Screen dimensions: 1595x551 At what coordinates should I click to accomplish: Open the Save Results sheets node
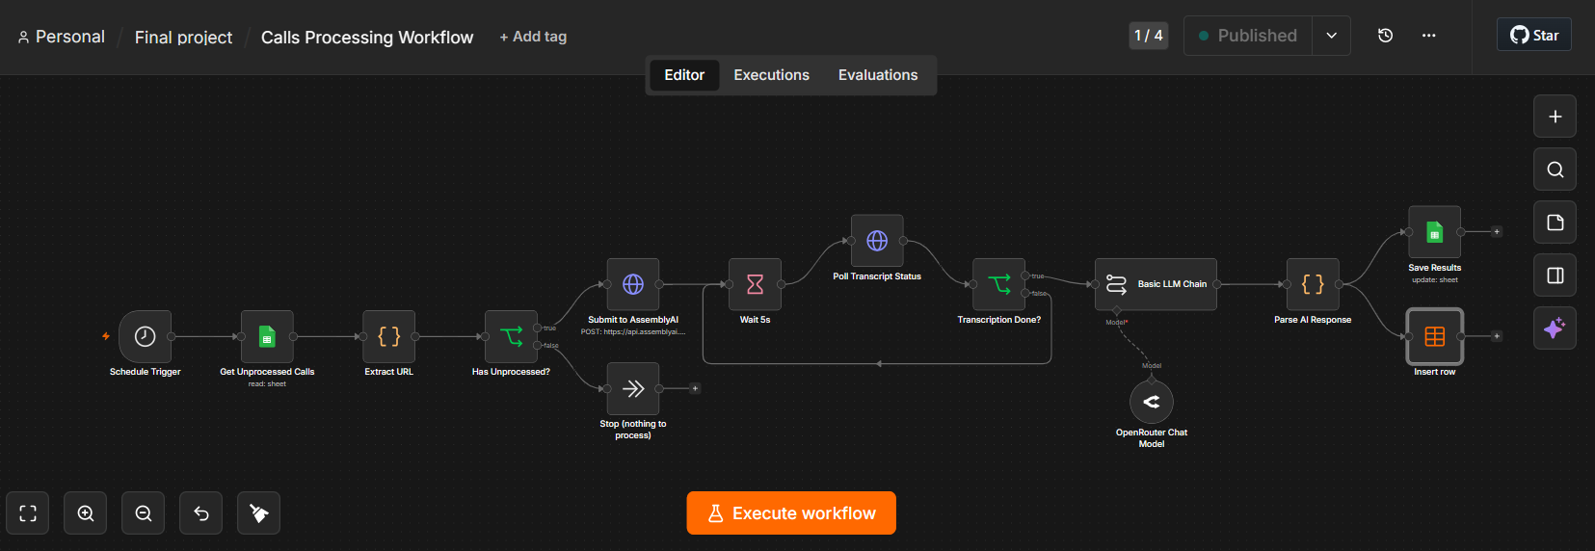click(x=1435, y=232)
